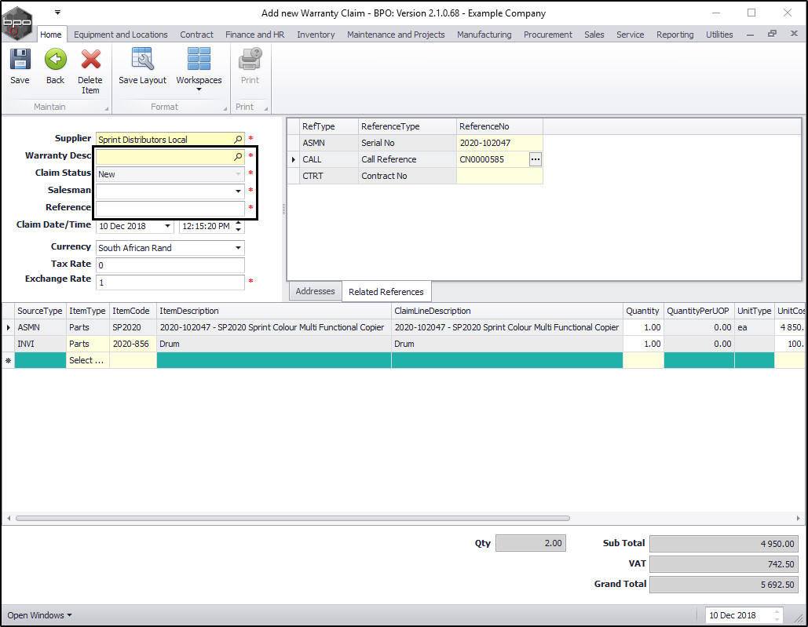Click Select item type in new row

point(87,360)
